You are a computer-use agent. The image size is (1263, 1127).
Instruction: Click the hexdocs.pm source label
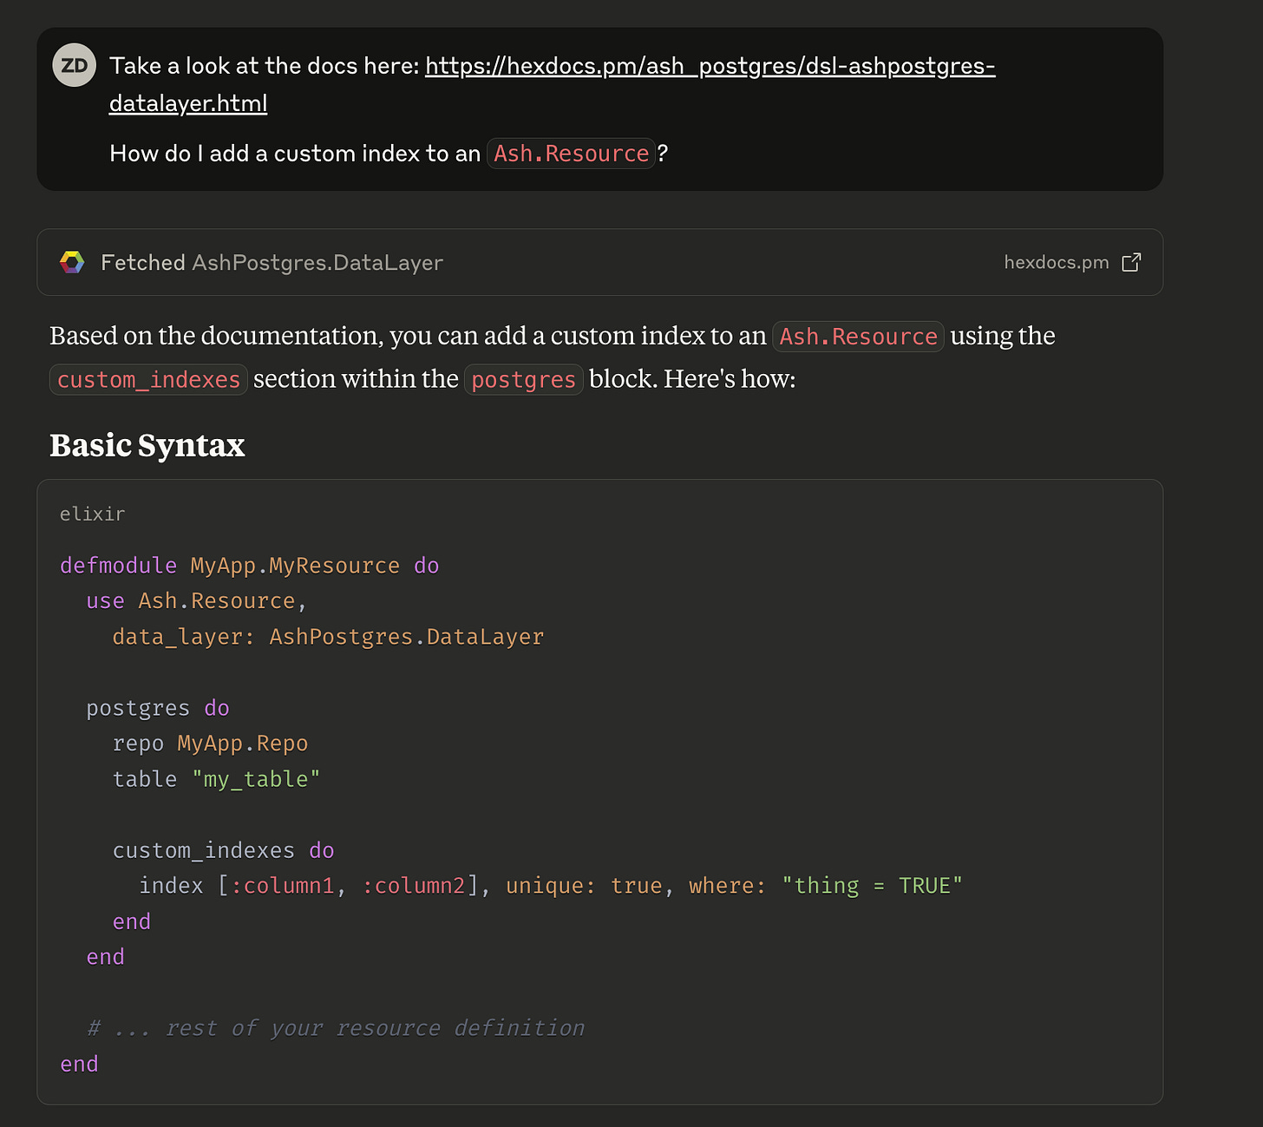[1057, 262]
